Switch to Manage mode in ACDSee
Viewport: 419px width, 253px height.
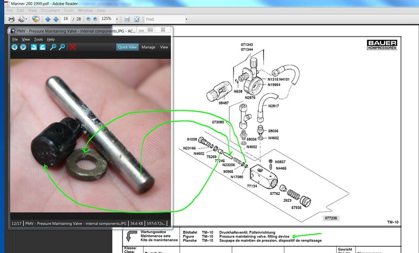click(148, 47)
